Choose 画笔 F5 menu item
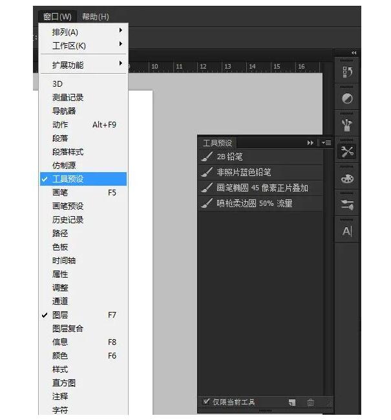Screen dimensions: 391x420 tap(83, 193)
